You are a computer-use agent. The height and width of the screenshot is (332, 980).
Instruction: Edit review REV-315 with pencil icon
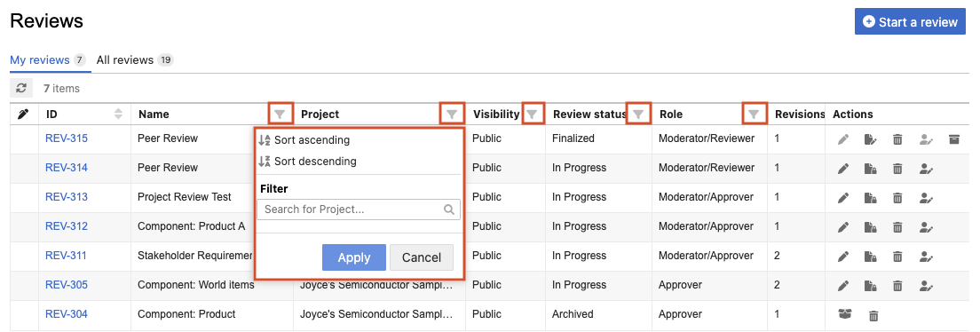tap(843, 138)
